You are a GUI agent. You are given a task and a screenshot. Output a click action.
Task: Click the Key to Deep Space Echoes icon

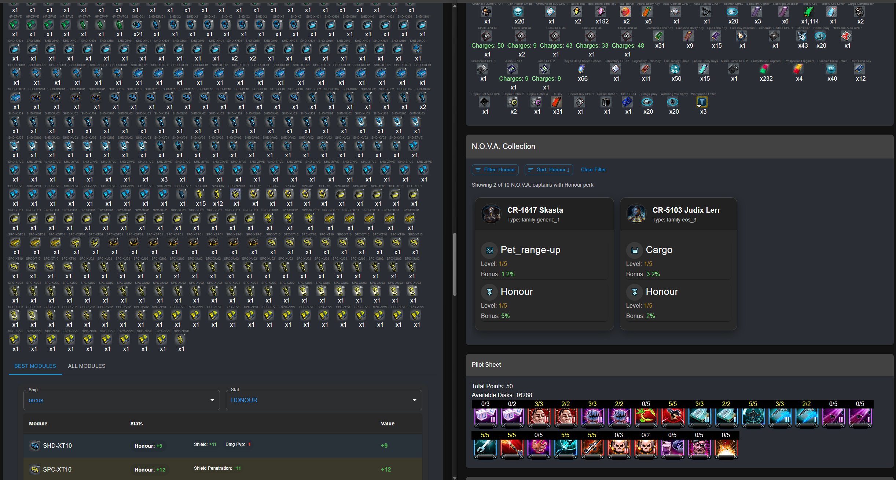click(581, 69)
